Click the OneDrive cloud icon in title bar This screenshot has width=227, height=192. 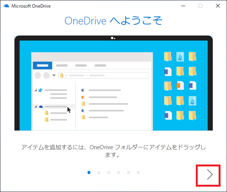(6, 6)
